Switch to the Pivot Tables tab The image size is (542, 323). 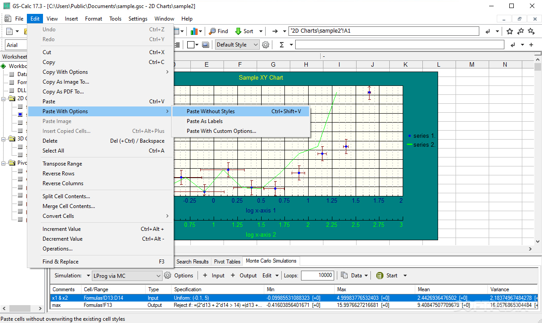click(227, 262)
